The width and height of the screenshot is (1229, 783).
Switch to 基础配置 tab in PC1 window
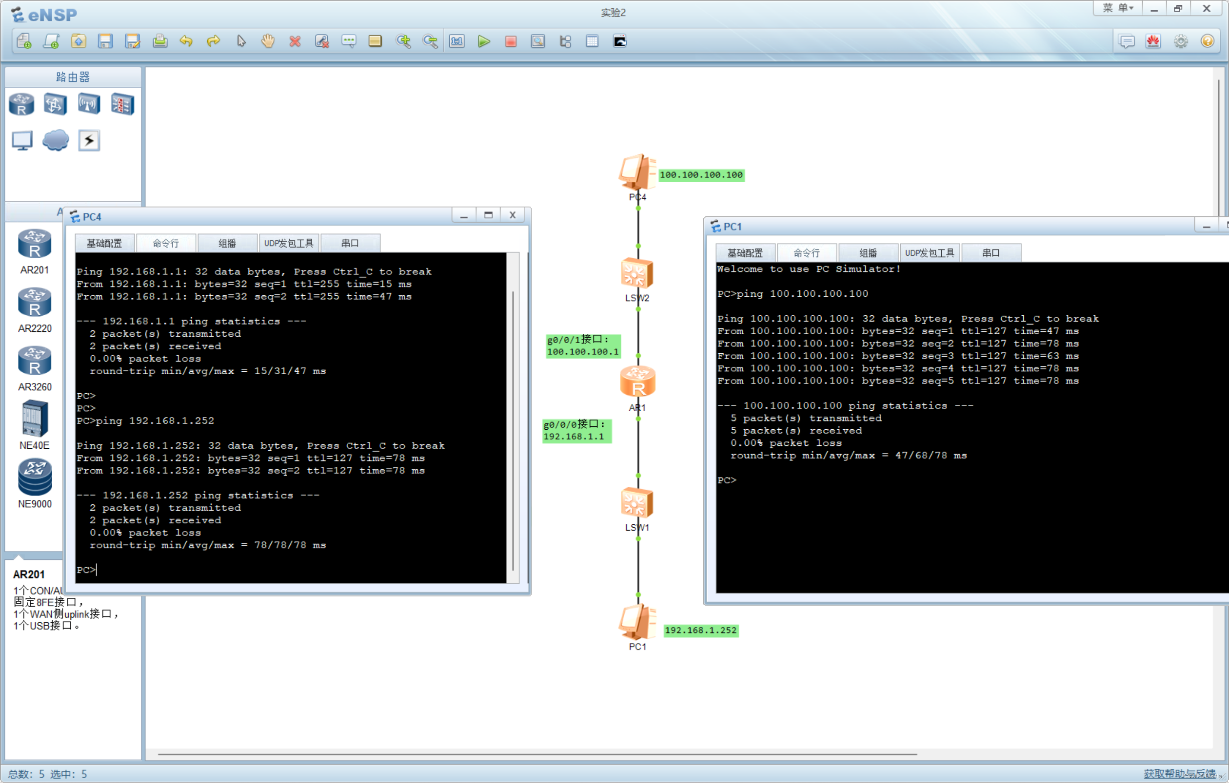click(x=745, y=253)
